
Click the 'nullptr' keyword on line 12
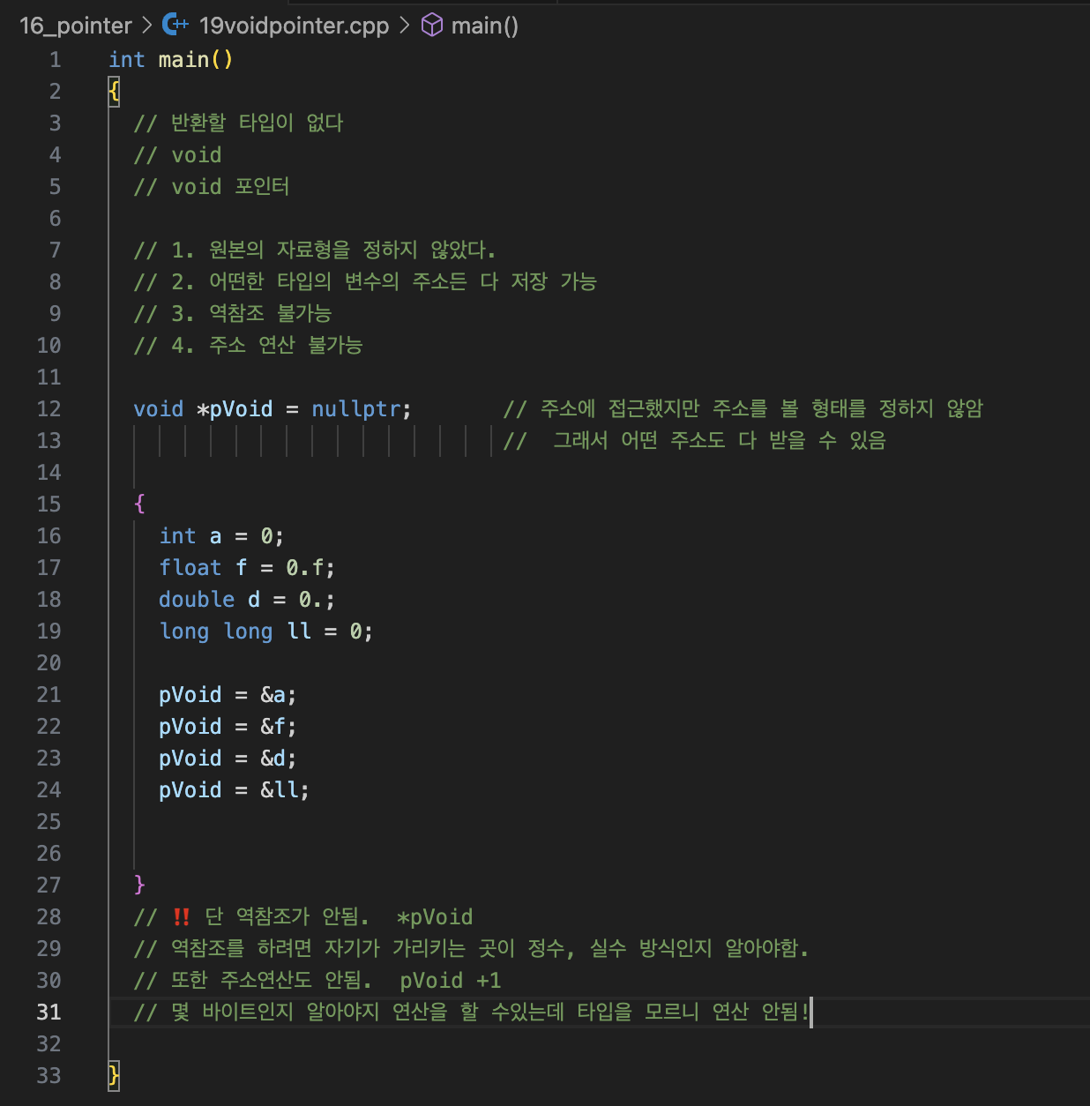(x=356, y=409)
